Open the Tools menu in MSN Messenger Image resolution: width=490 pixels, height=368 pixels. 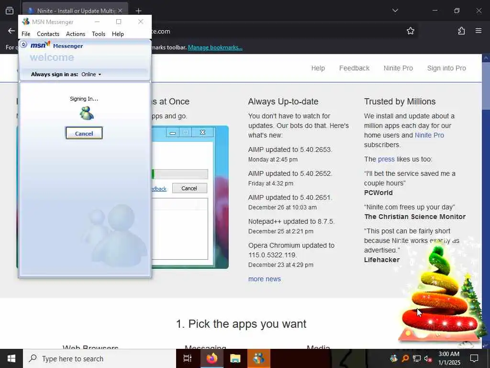point(99,34)
